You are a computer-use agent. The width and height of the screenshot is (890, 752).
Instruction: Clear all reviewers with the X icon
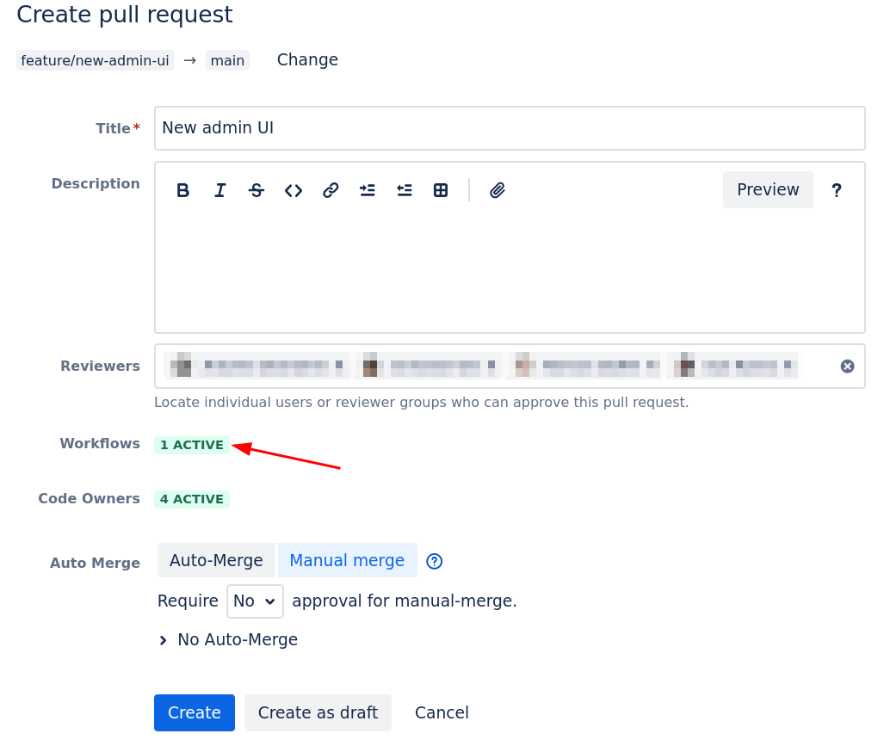click(847, 367)
